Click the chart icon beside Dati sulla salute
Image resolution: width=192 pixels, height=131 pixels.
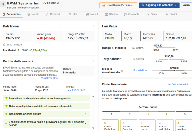tap(170, 84)
